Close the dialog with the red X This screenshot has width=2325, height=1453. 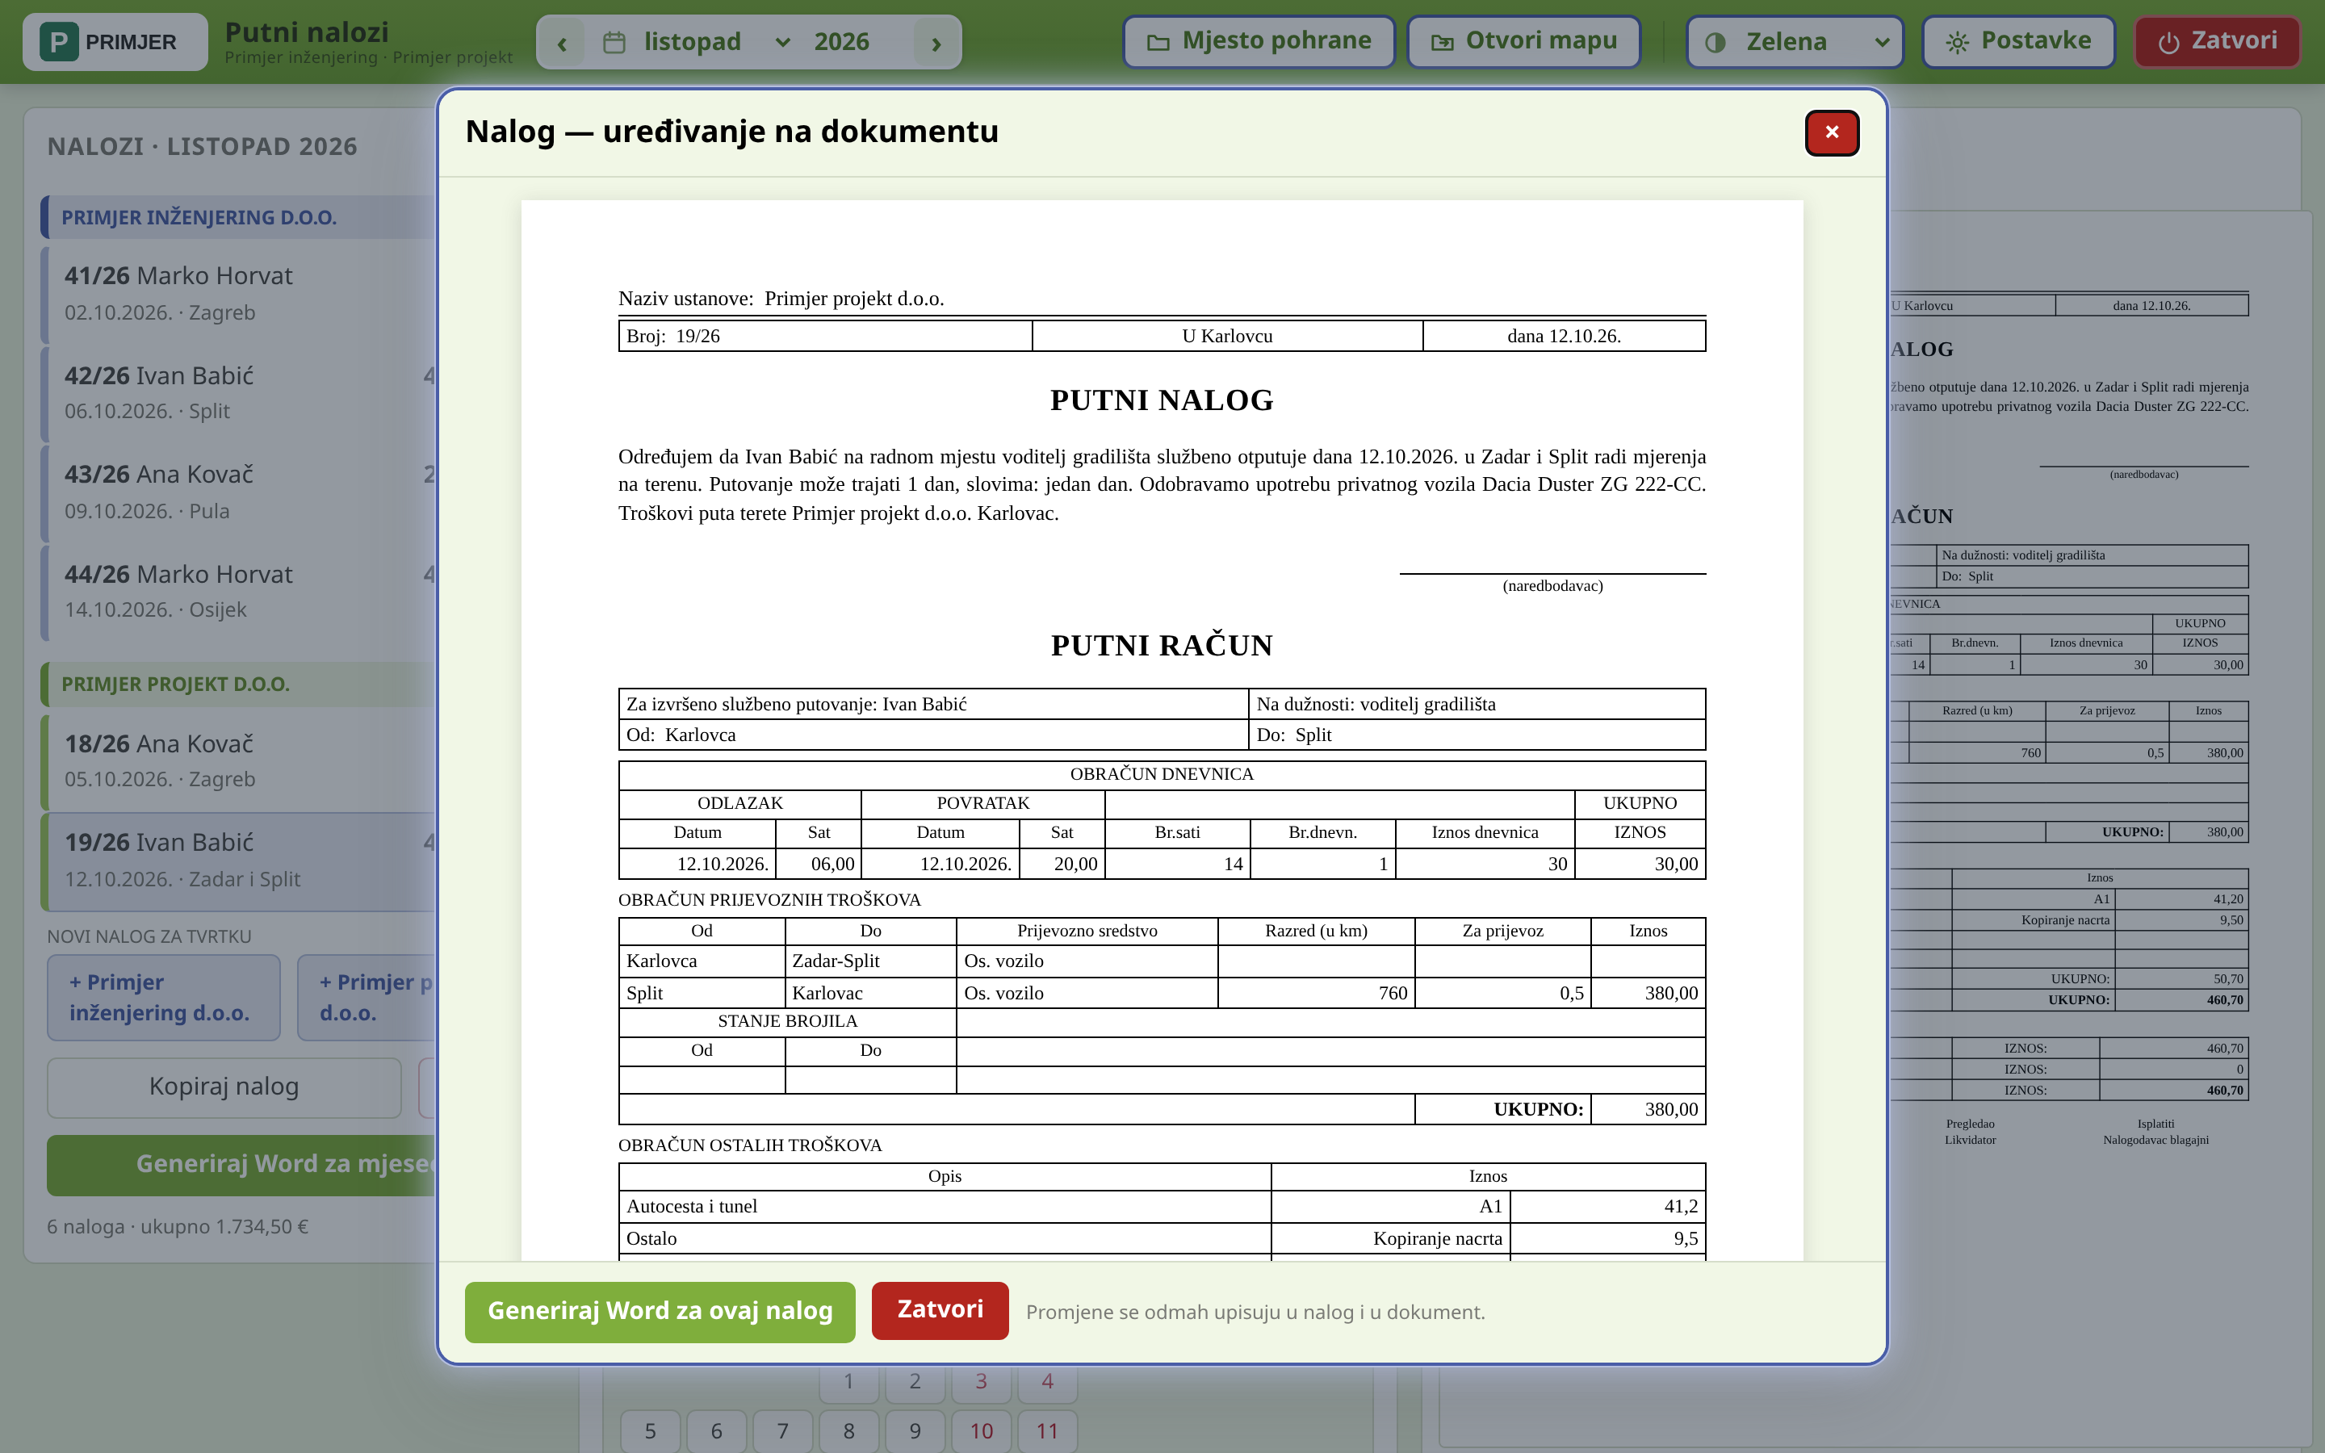point(1831,132)
